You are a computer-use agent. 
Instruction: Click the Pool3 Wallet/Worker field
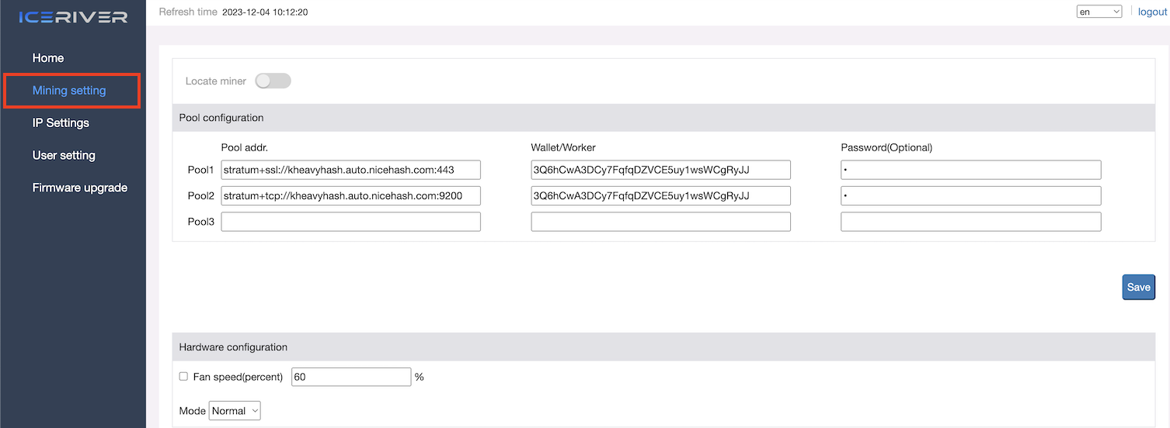click(661, 222)
